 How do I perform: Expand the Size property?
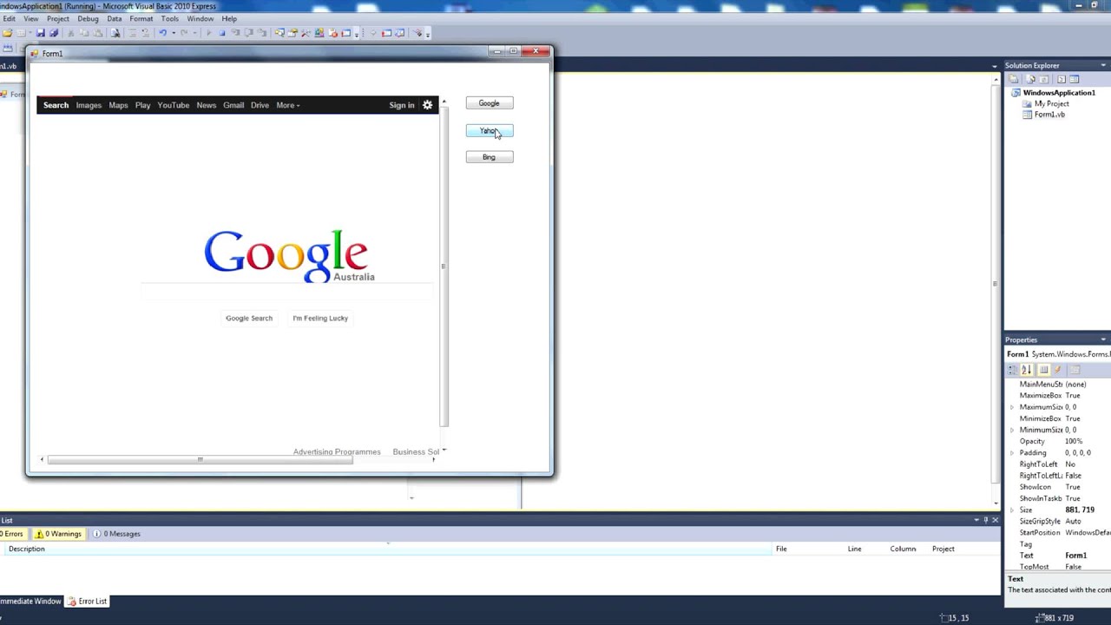[1012, 510]
